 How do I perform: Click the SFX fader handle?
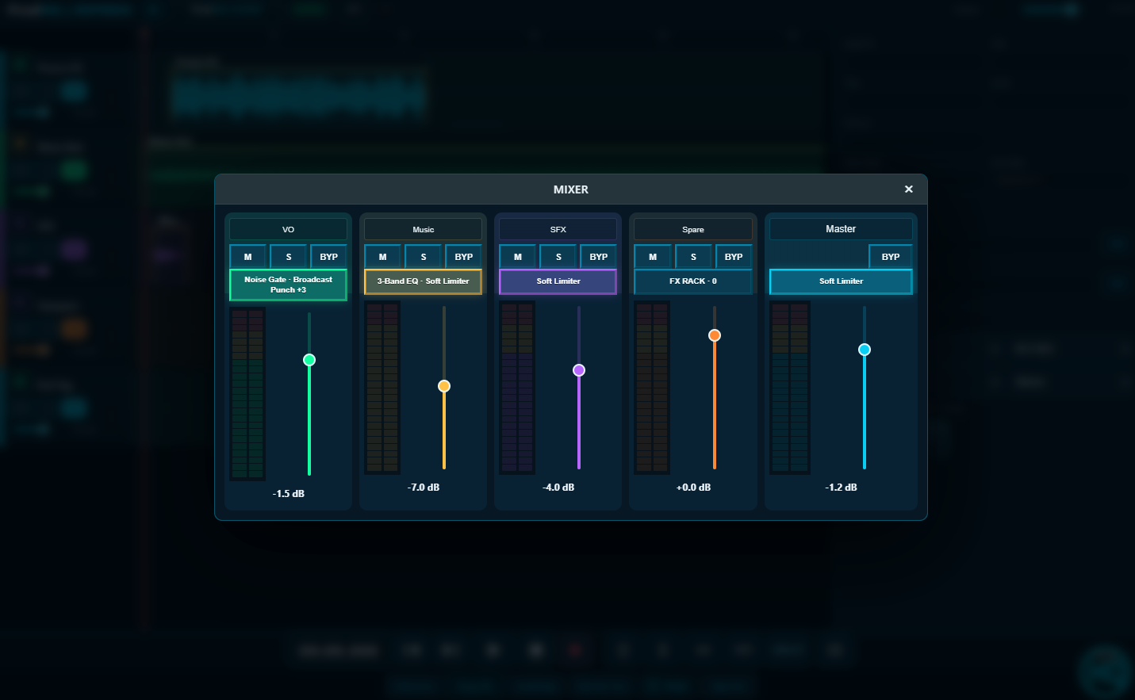579,370
